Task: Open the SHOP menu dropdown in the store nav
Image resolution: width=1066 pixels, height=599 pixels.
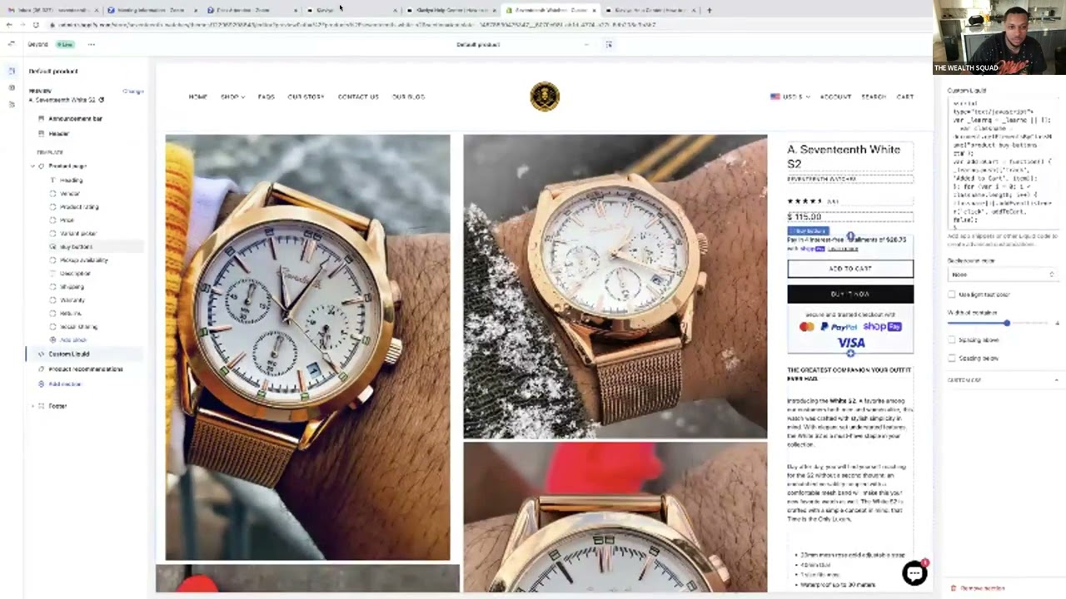Action: pyautogui.click(x=232, y=97)
